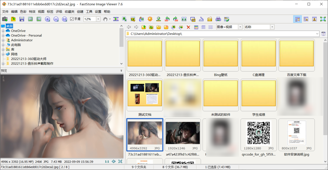The height and width of the screenshot is (170, 328).
Task: Open the 特效 menu
Action: (x=32, y=12)
